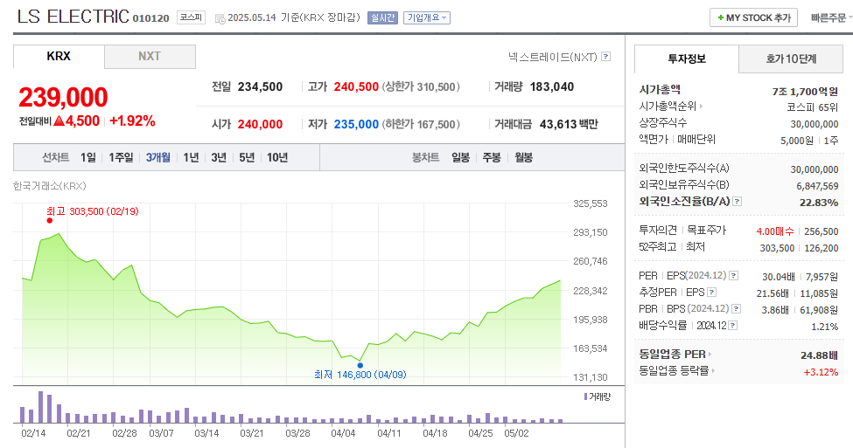The width and height of the screenshot is (853, 448).
Task: Click the stock code 010120
Action: coord(151,18)
